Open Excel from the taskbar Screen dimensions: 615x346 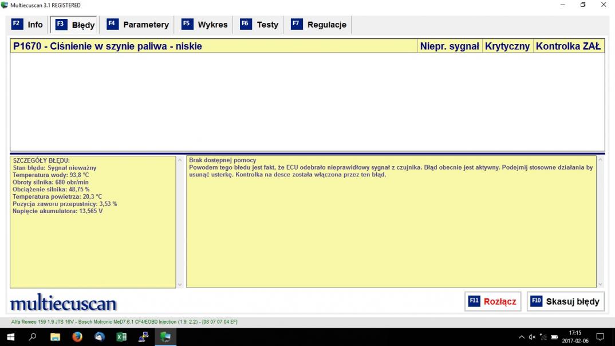coord(121,337)
